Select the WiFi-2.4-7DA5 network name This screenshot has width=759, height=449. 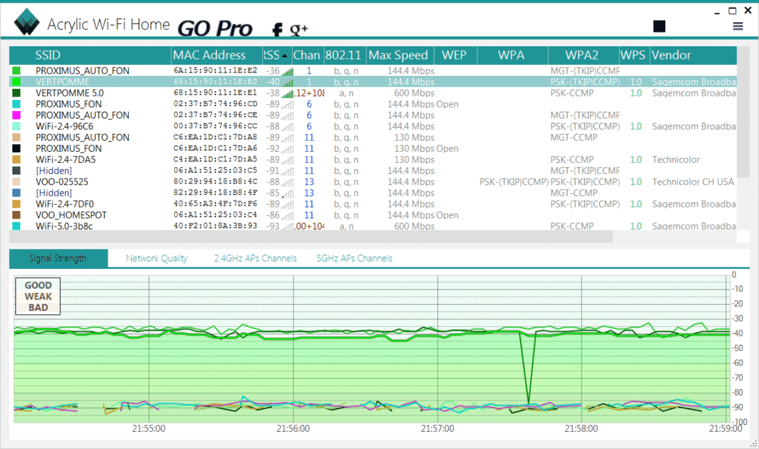66,159
